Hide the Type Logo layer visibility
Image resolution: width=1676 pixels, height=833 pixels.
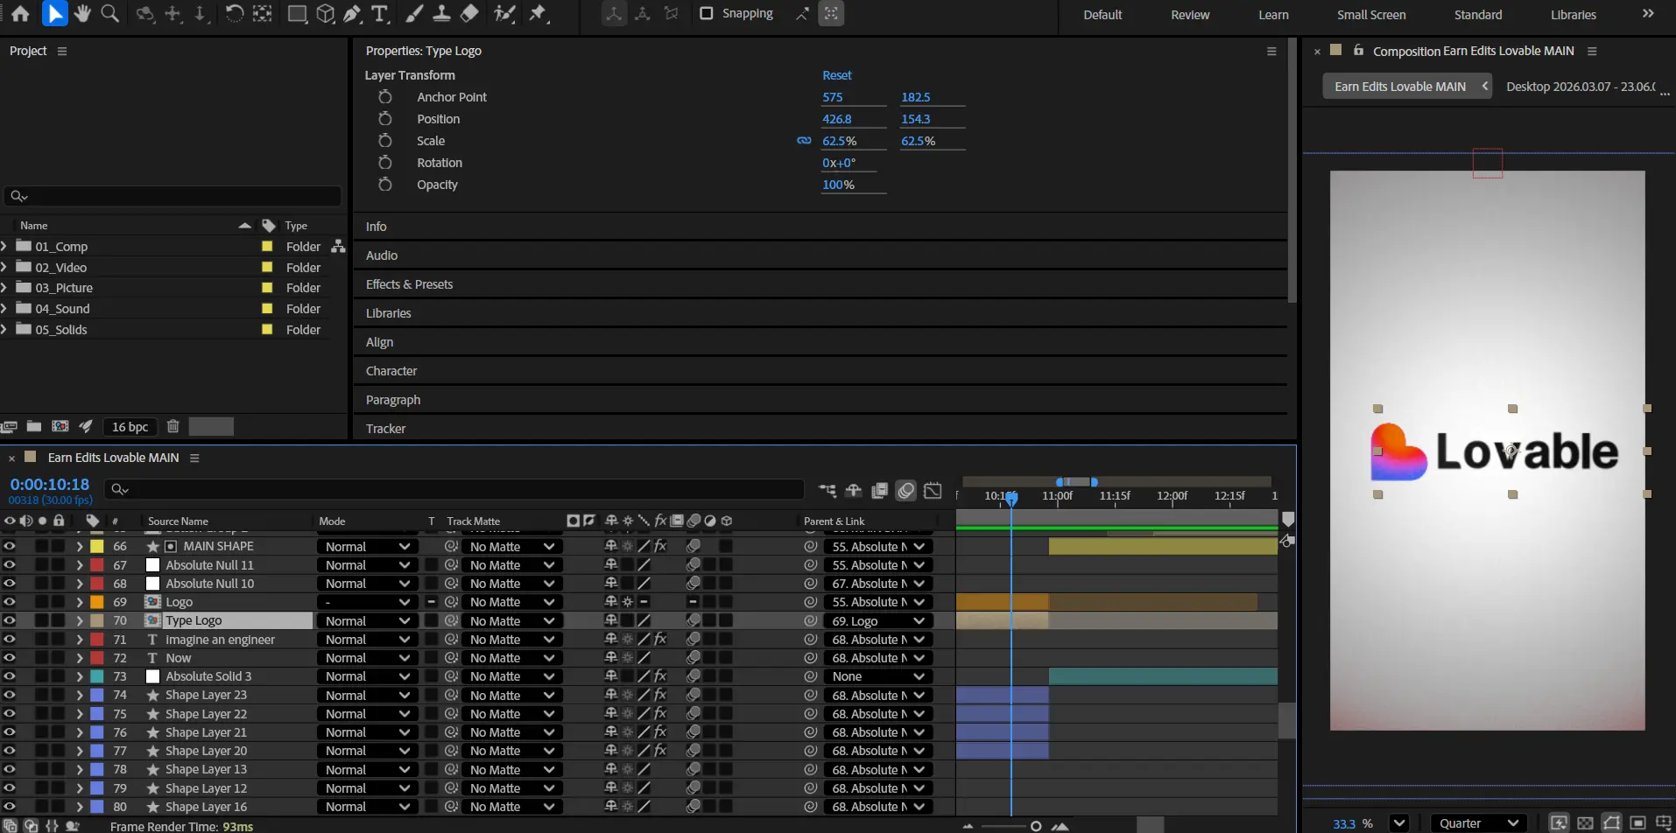coord(10,620)
